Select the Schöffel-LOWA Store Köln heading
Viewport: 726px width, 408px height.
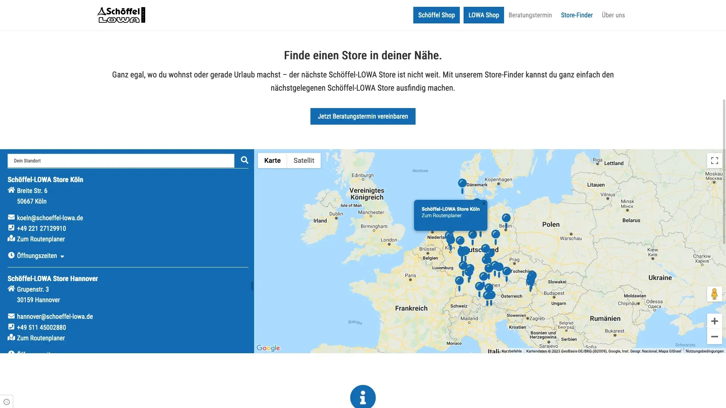point(45,179)
